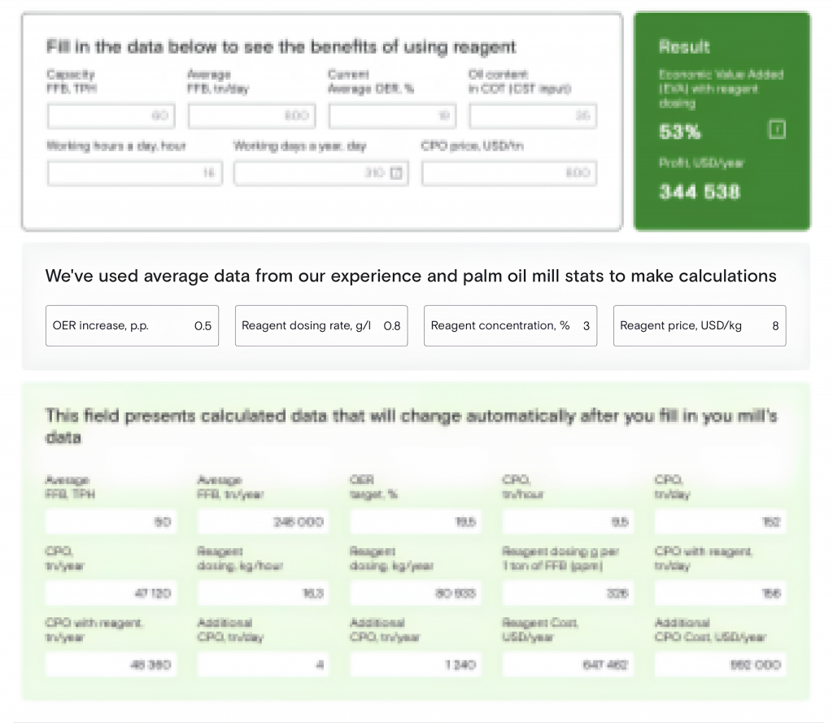Select Working hours a day input

134,173
